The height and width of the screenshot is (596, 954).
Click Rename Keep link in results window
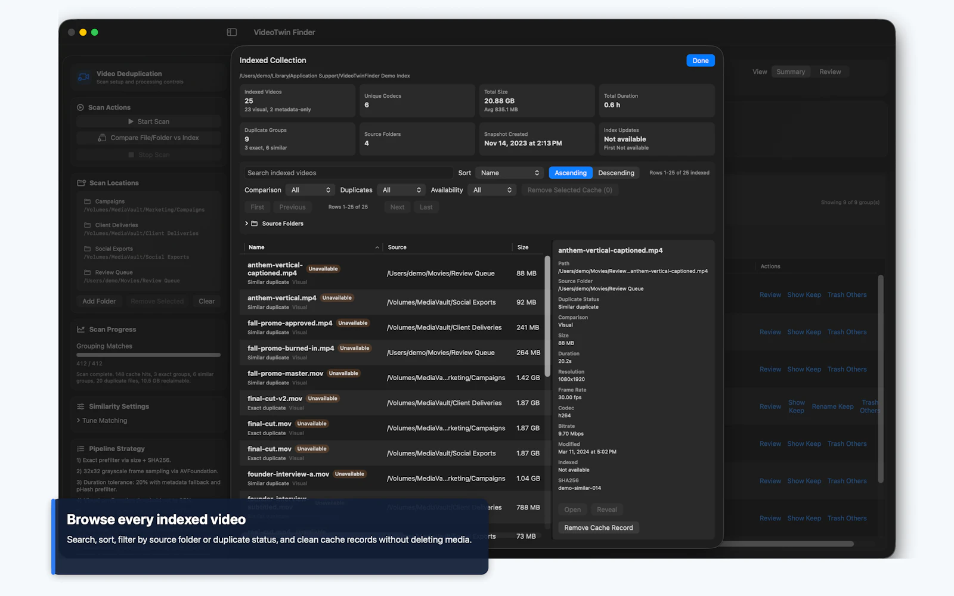(x=832, y=406)
